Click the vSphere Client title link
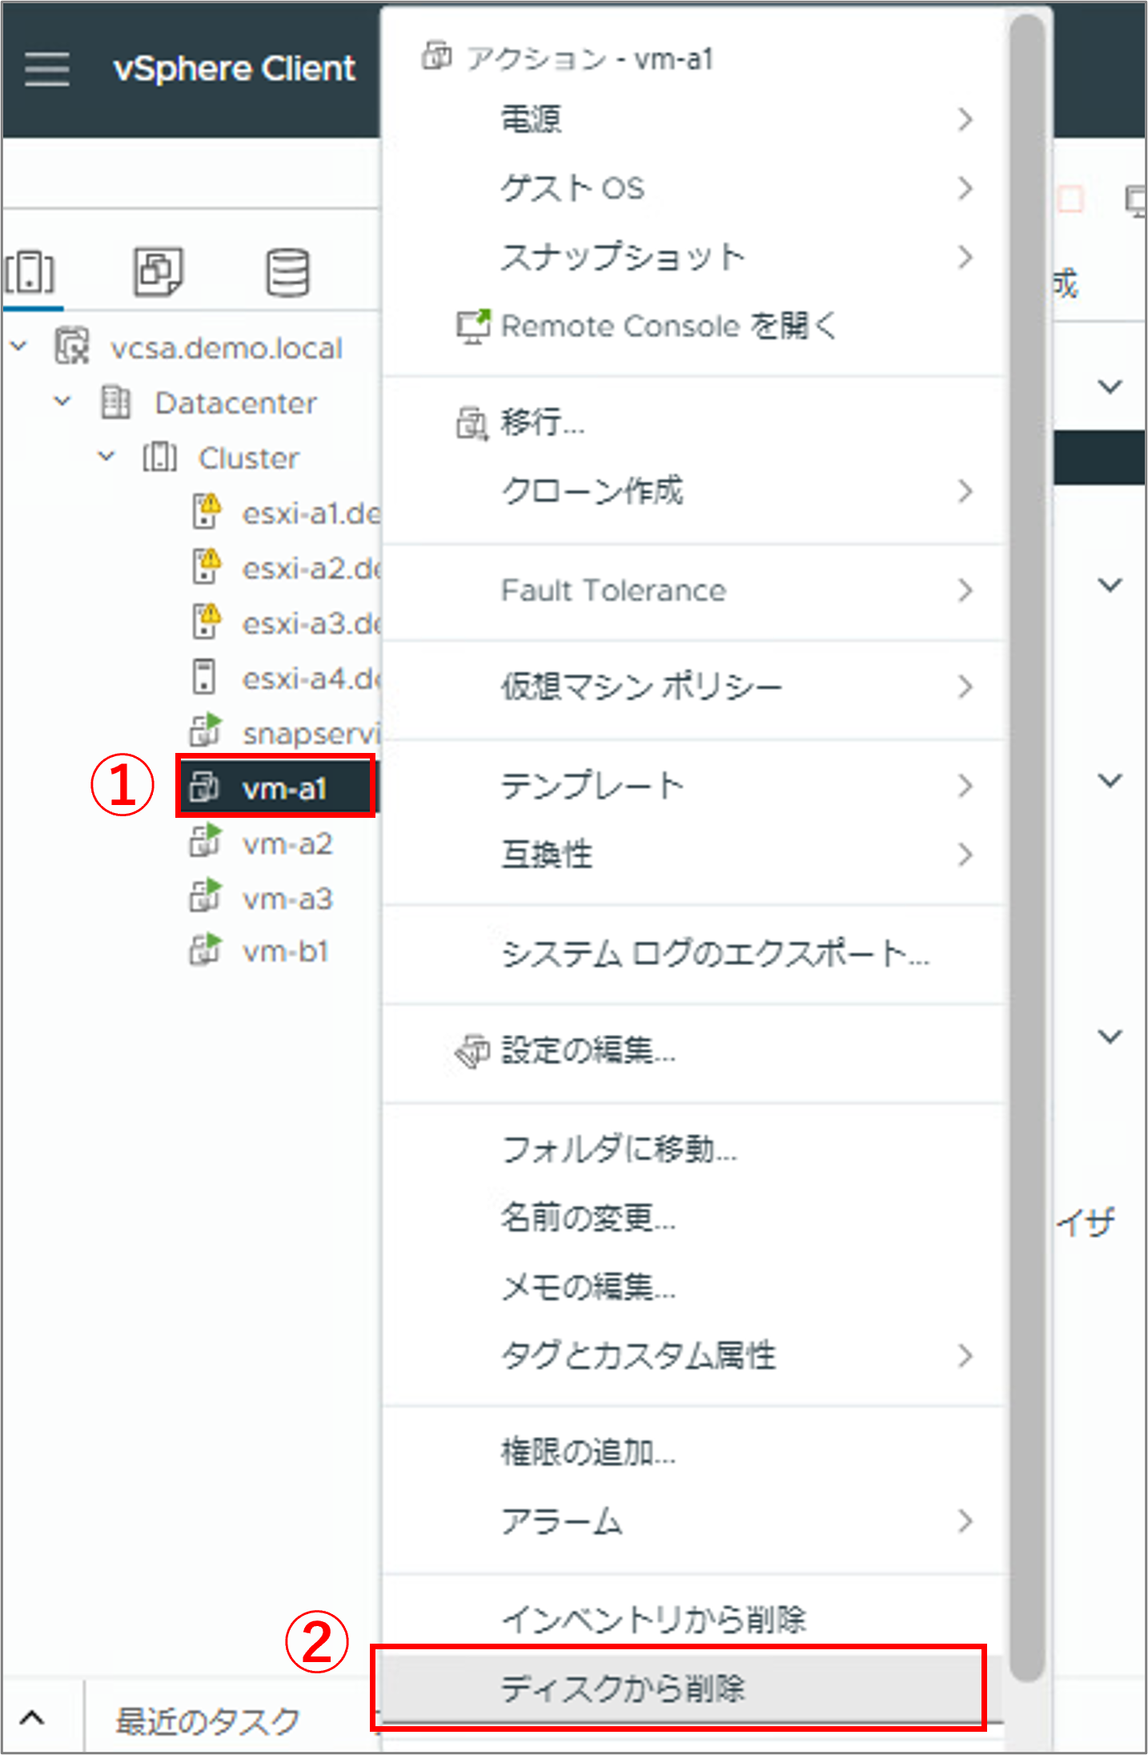The width and height of the screenshot is (1148, 1755). tap(234, 69)
